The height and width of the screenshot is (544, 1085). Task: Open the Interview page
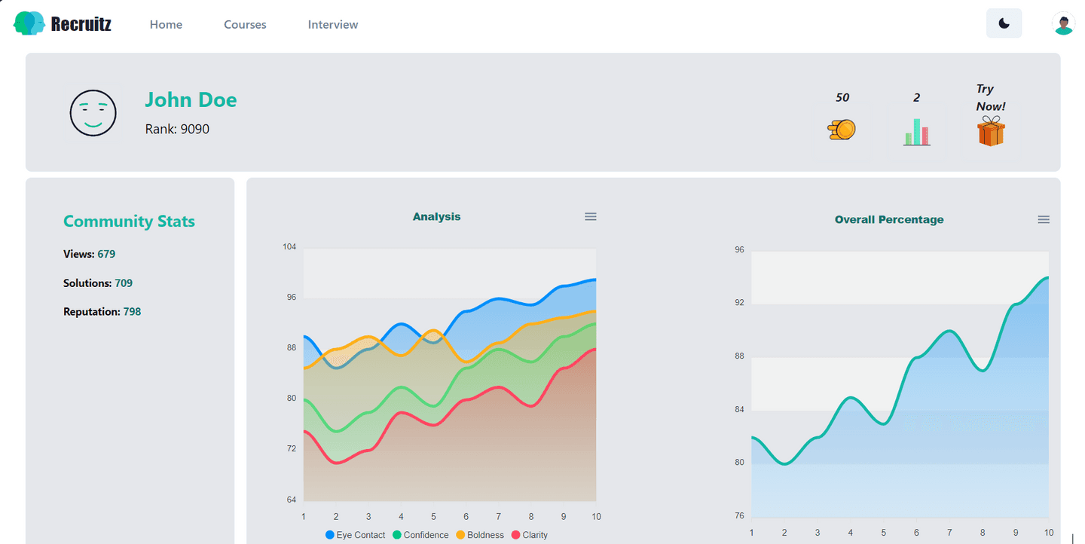pyautogui.click(x=333, y=25)
